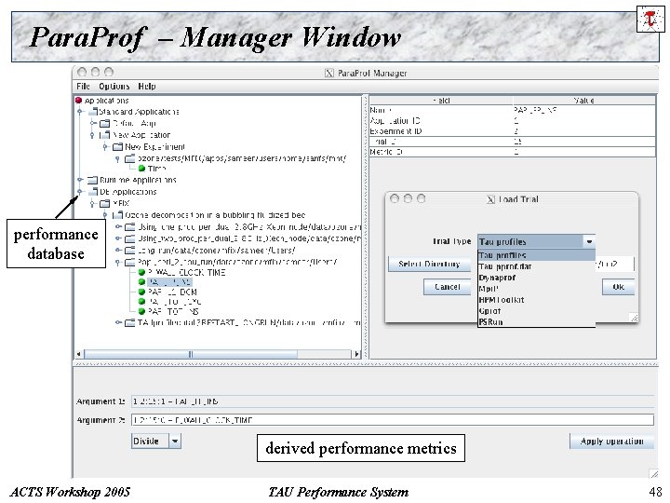The image size is (670, 503).
Task: Select the Time metric label
Action: tap(157, 169)
